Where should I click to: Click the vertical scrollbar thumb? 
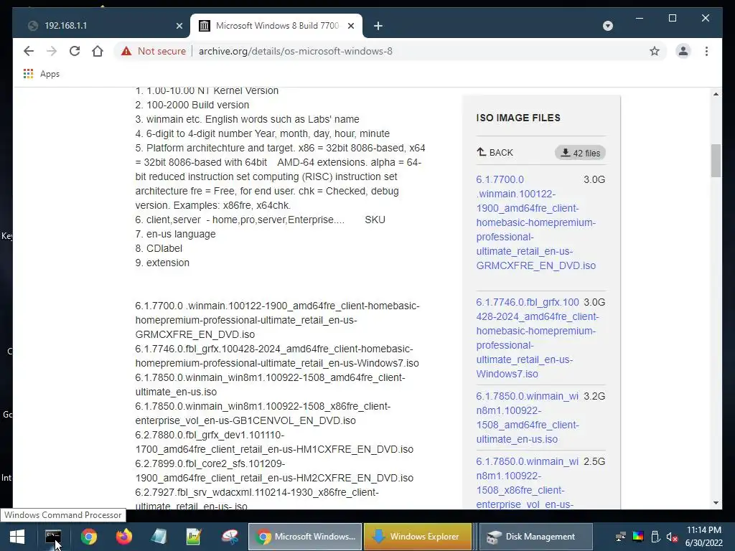click(x=716, y=161)
